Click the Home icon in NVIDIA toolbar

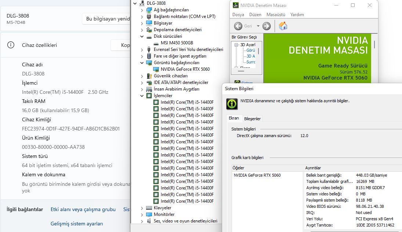click(x=283, y=26)
